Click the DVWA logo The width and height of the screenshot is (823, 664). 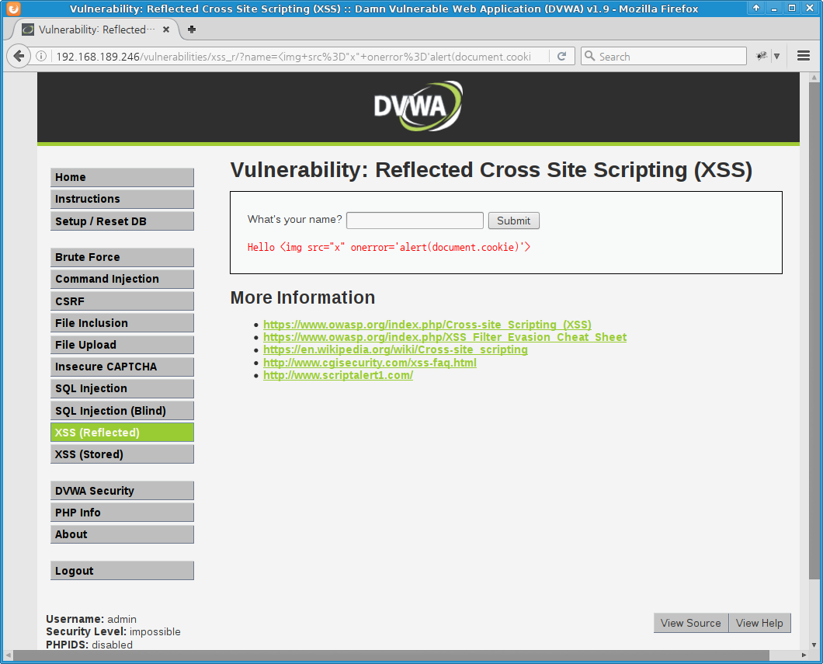(x=418, y=106)
